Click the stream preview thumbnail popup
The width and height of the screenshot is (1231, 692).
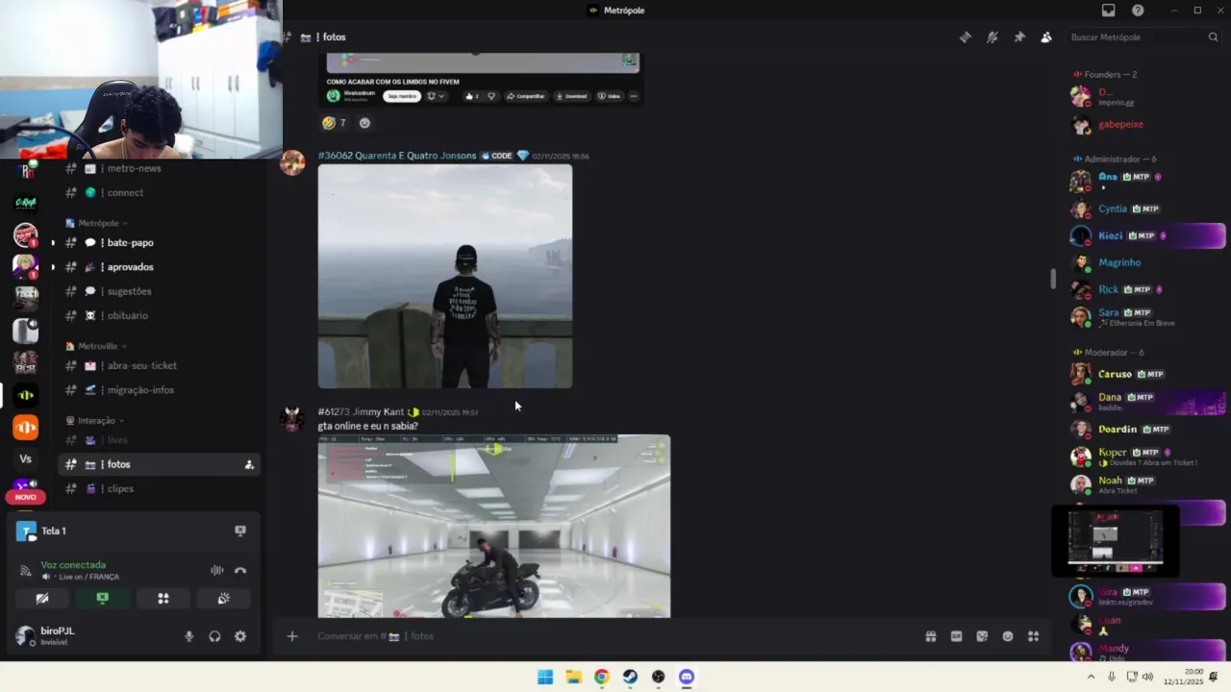[x=1116, y=540]
